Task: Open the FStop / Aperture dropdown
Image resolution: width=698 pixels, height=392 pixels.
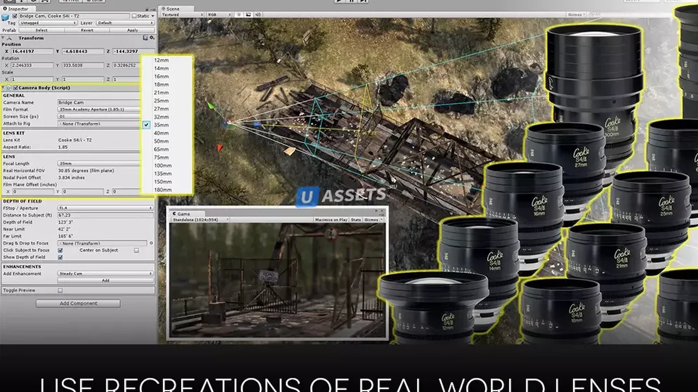Action: click(x=105, y=208)
